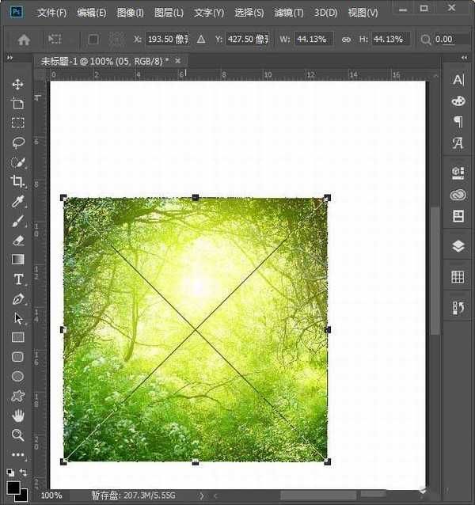
Task: Select the Horizontal Type tool
Action: [x=17, y=279]
